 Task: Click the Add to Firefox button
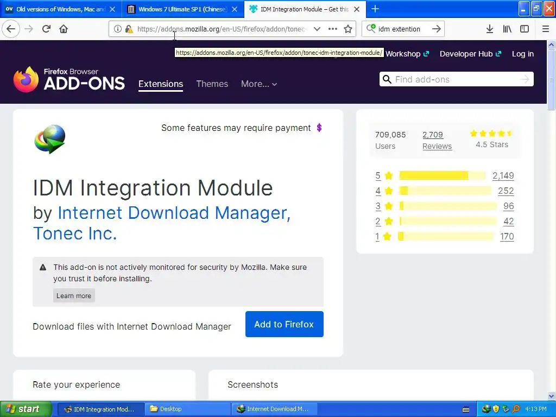coord(285,324)
